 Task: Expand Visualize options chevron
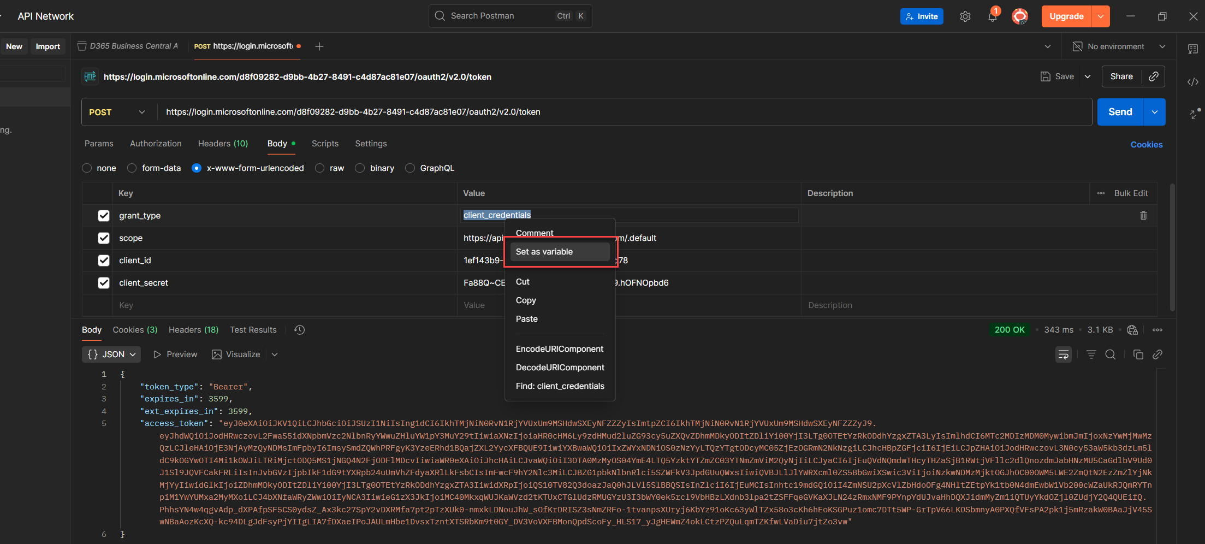[275, 354]
